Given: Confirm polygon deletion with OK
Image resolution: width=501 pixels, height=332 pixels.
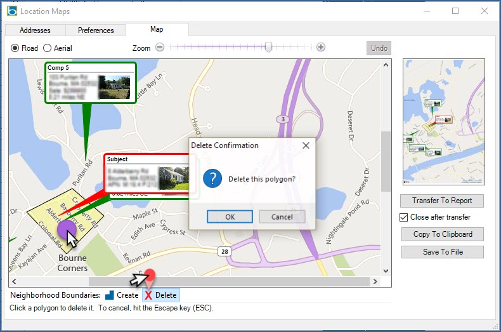Looking at the screenshot, I should pyautogui.click(x=230, y=217).
